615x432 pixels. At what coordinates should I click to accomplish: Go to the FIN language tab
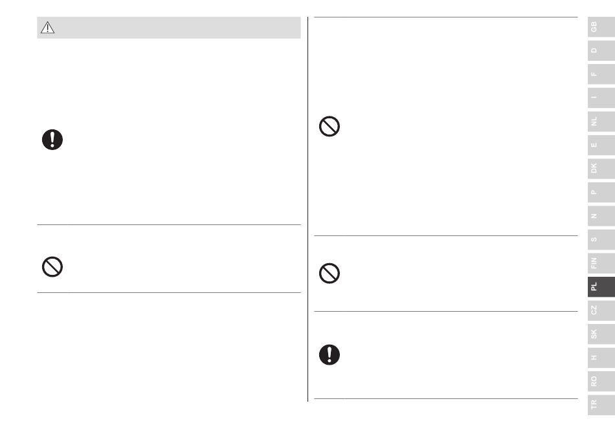pyautogui.click(x=601, y=263)
